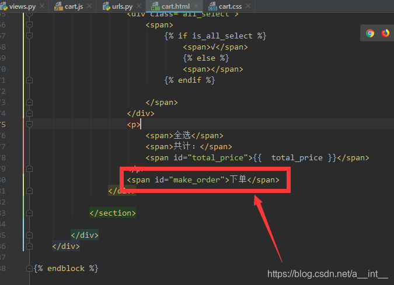Switch to the cart.css tab
The height and width of the screenshot is (285, 394).
tap(230, 6)
